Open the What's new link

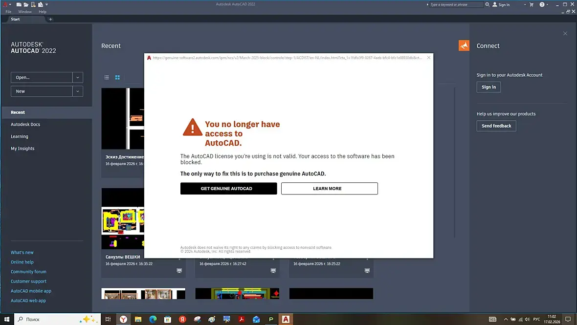click(22, 253)
